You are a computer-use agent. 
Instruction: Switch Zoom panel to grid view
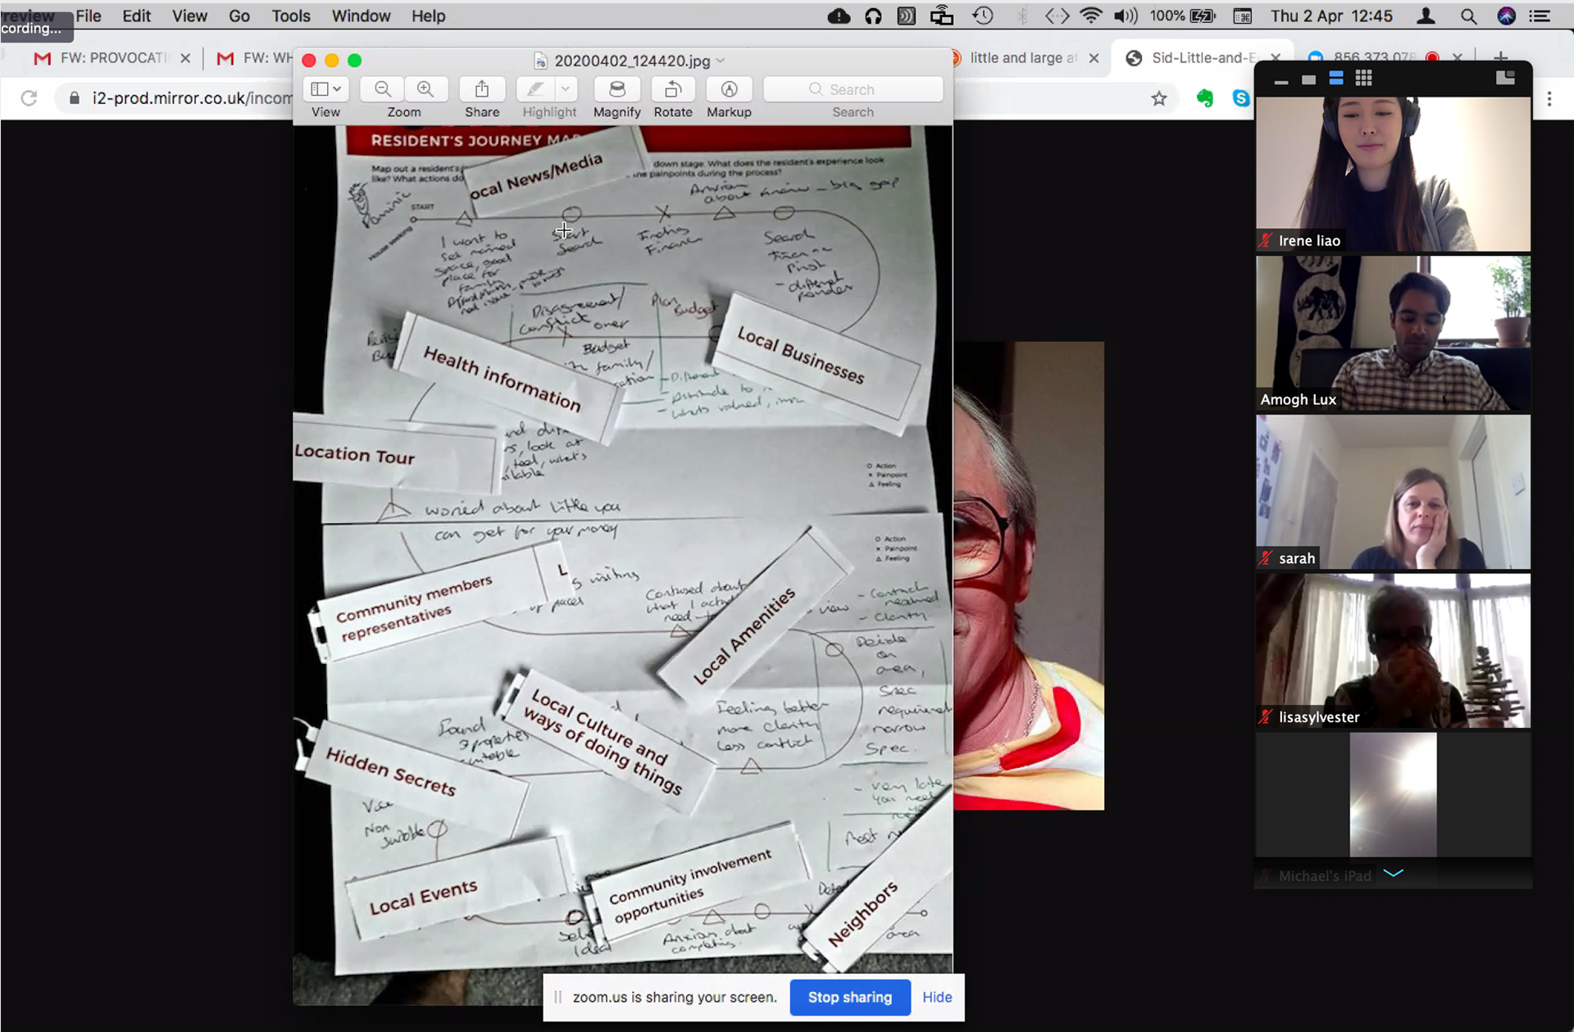point(1363,78)
